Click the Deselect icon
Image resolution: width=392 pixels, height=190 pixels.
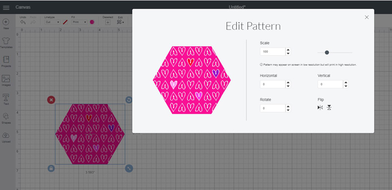point(107,22)
